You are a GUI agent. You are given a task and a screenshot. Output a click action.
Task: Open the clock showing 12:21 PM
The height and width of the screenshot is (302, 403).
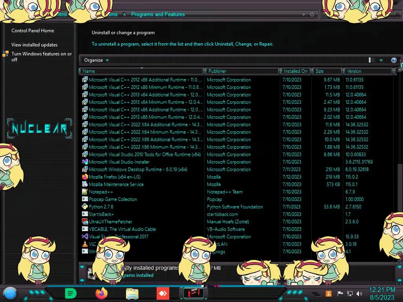pyautogui.click(x=382, y=293)
